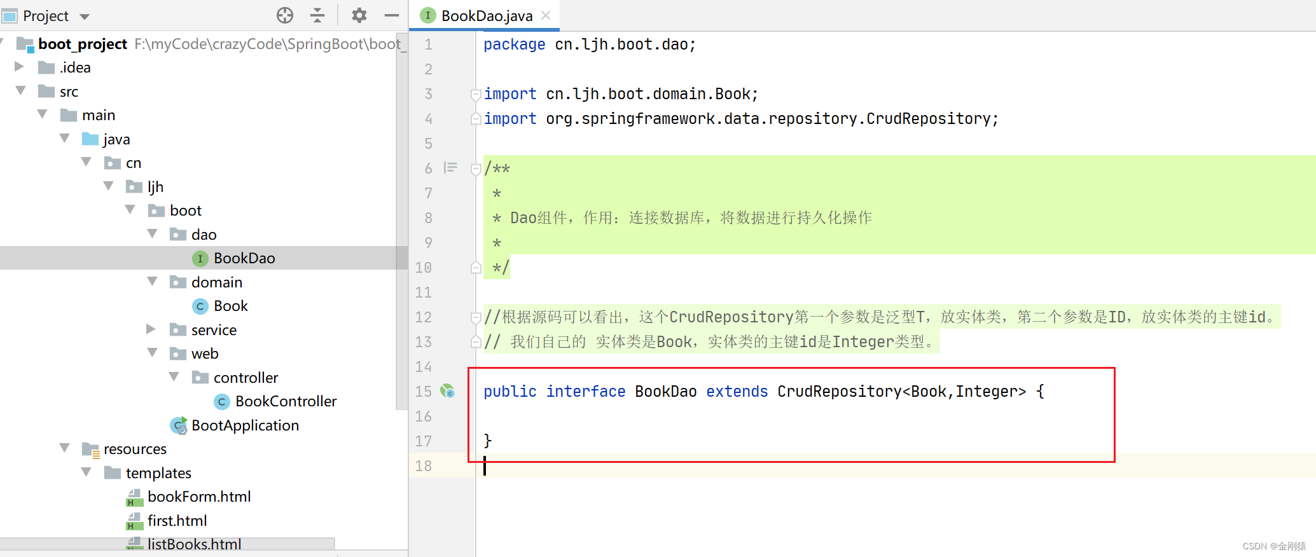Open the Project view dropdown arrow

[85, 17]
